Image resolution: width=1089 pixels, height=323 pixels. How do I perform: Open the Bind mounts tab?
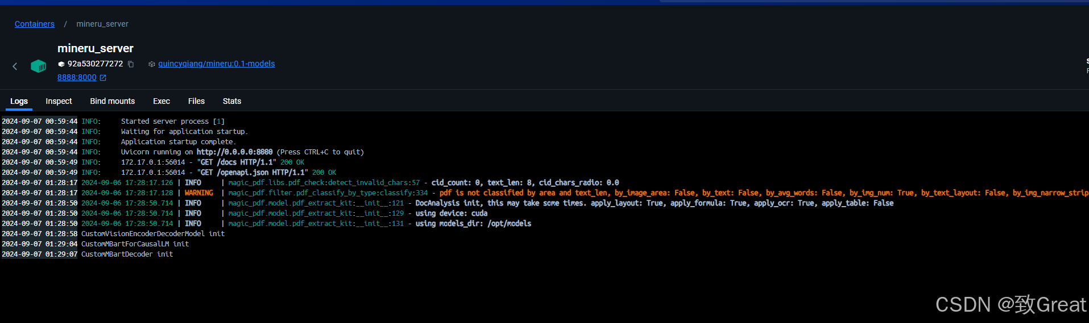click(113, 101)
